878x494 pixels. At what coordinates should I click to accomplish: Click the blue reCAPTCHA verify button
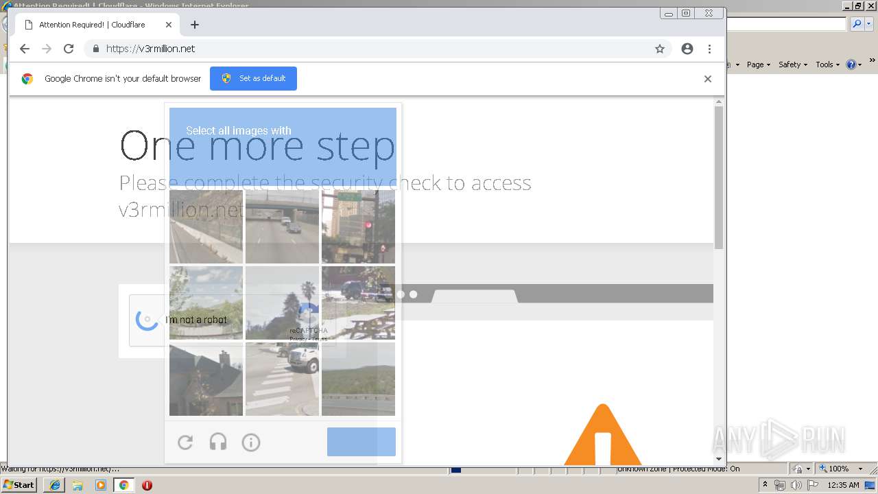(361, 442)
